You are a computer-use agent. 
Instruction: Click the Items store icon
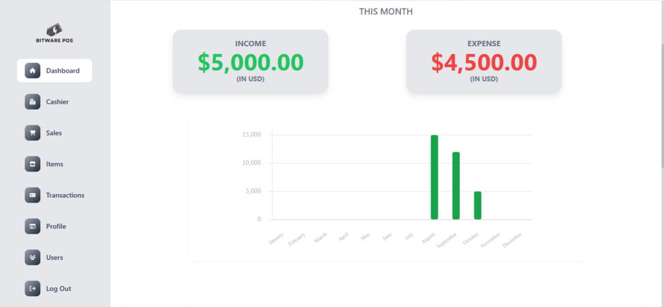pyautogui.click(x=32, y=164)
